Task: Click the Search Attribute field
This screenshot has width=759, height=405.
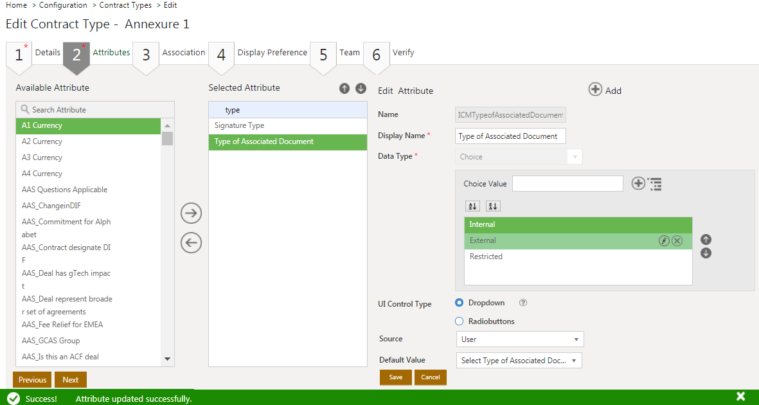Action: pyautogui.click(x=95, y=110)
